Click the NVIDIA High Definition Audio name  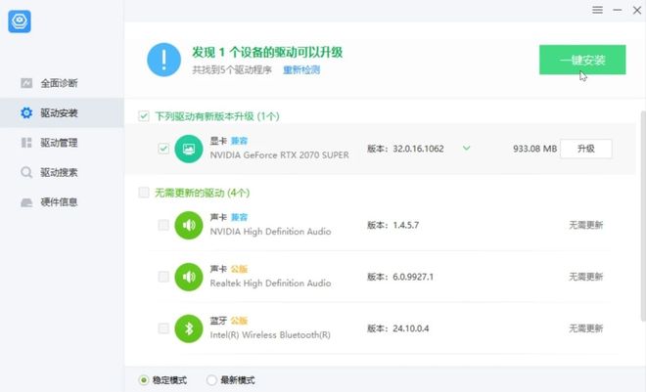click(x=270, y=232)
